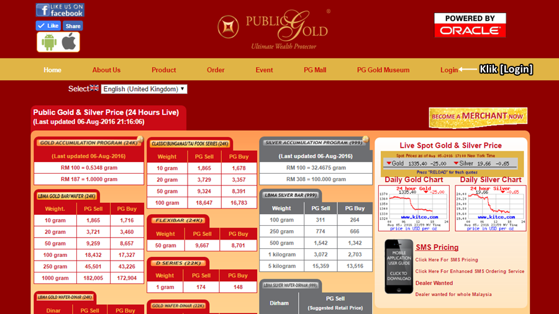559x314 pixels.
Task: Click the Facebook Like button
Action: tap(48, 25)
